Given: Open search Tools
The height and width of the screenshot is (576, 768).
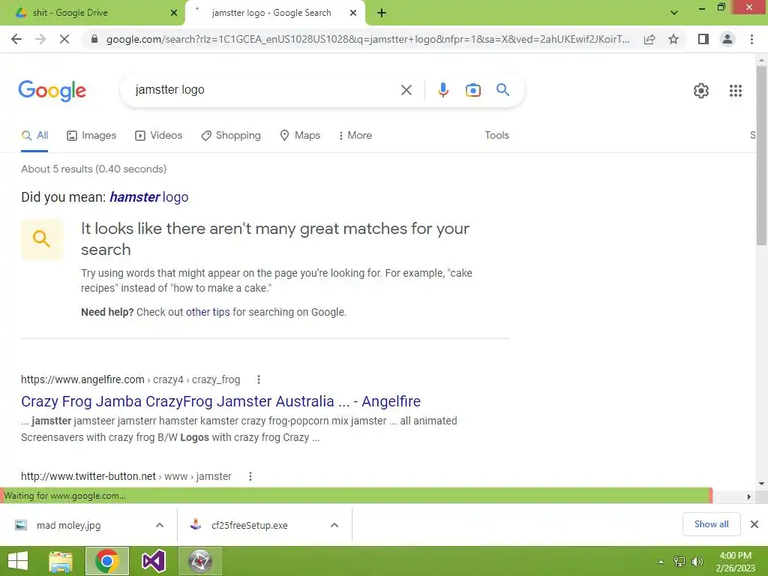Looking at the screenshot, I should pos(496,135).
